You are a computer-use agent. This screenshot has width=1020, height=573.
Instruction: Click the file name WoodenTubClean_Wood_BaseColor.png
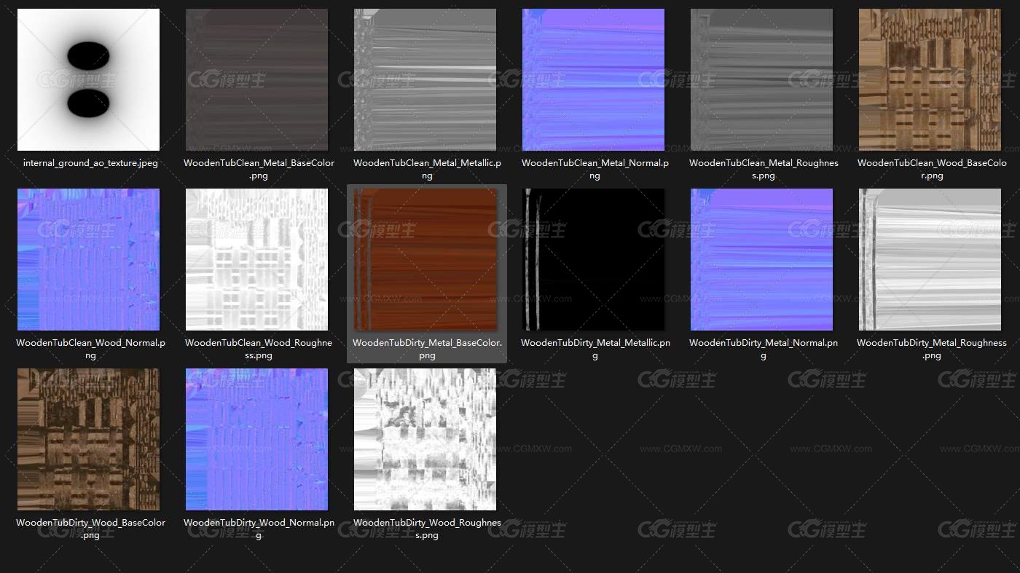coord(932,169)
